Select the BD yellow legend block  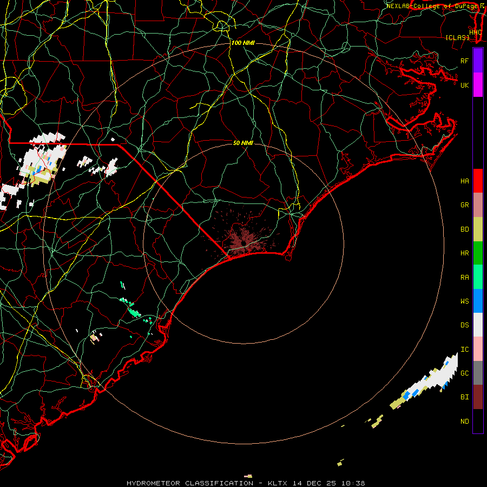point(478,229)
